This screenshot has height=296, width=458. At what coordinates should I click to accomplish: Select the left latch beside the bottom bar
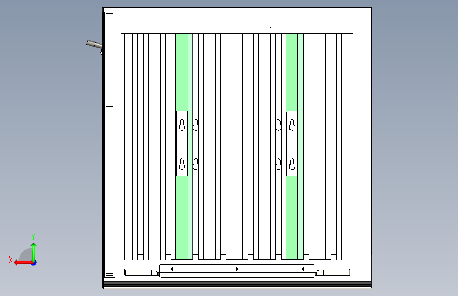(x=142, y=273)
